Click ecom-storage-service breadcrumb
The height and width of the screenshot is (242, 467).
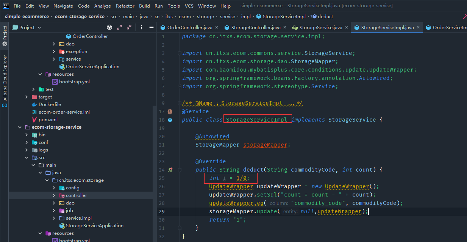(80, 16)
